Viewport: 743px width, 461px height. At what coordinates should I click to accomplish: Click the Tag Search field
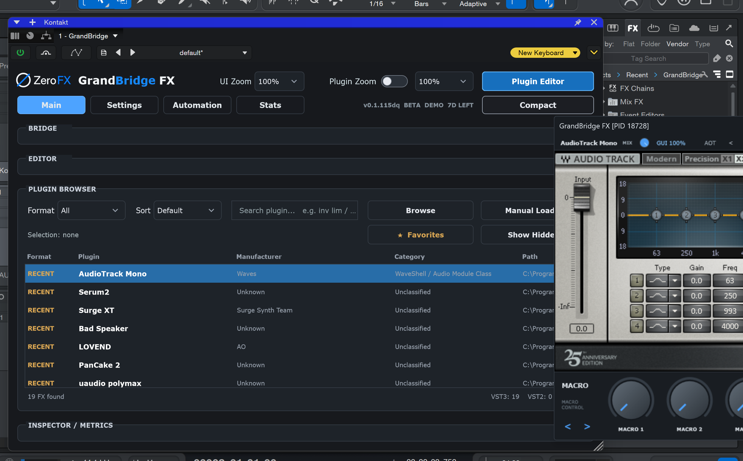tap(655, 58)
